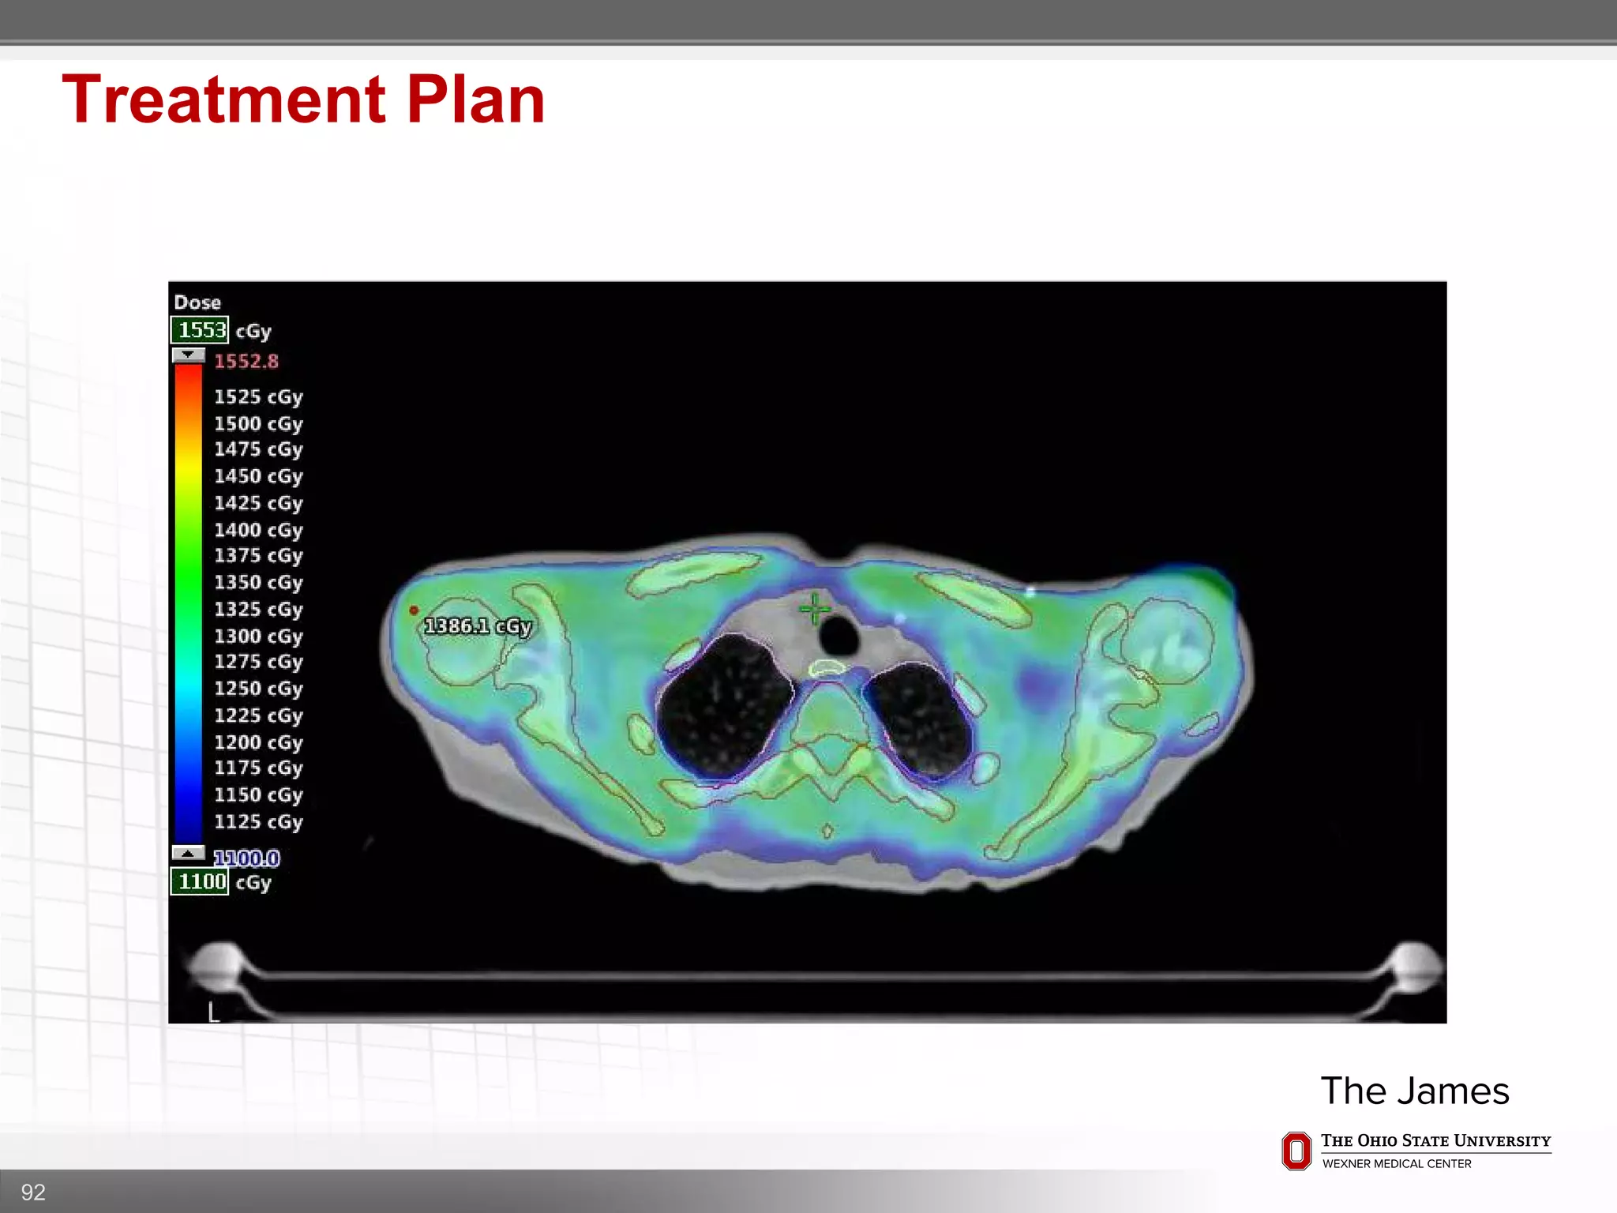Click the 1386.1 cGy dose point label

478,626
